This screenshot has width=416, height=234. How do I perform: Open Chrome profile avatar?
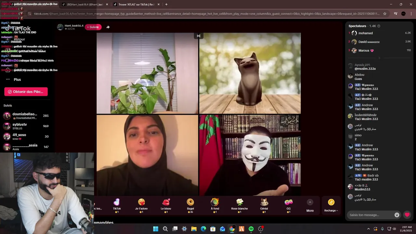(x=403, y=14)
